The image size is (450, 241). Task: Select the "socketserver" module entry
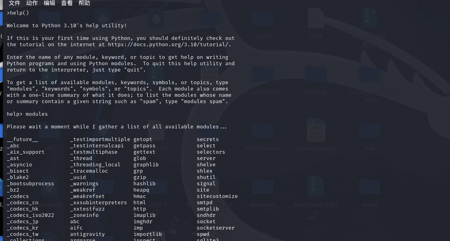[216, 228]
